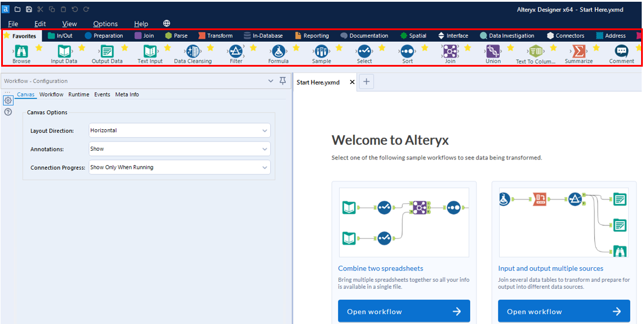
Task: Select the Text To Columns tool
Action: (x=536, y=52)
